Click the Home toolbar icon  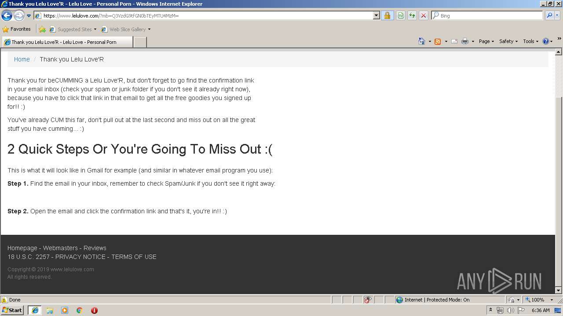pyautogui.click(x=422, y=41)
